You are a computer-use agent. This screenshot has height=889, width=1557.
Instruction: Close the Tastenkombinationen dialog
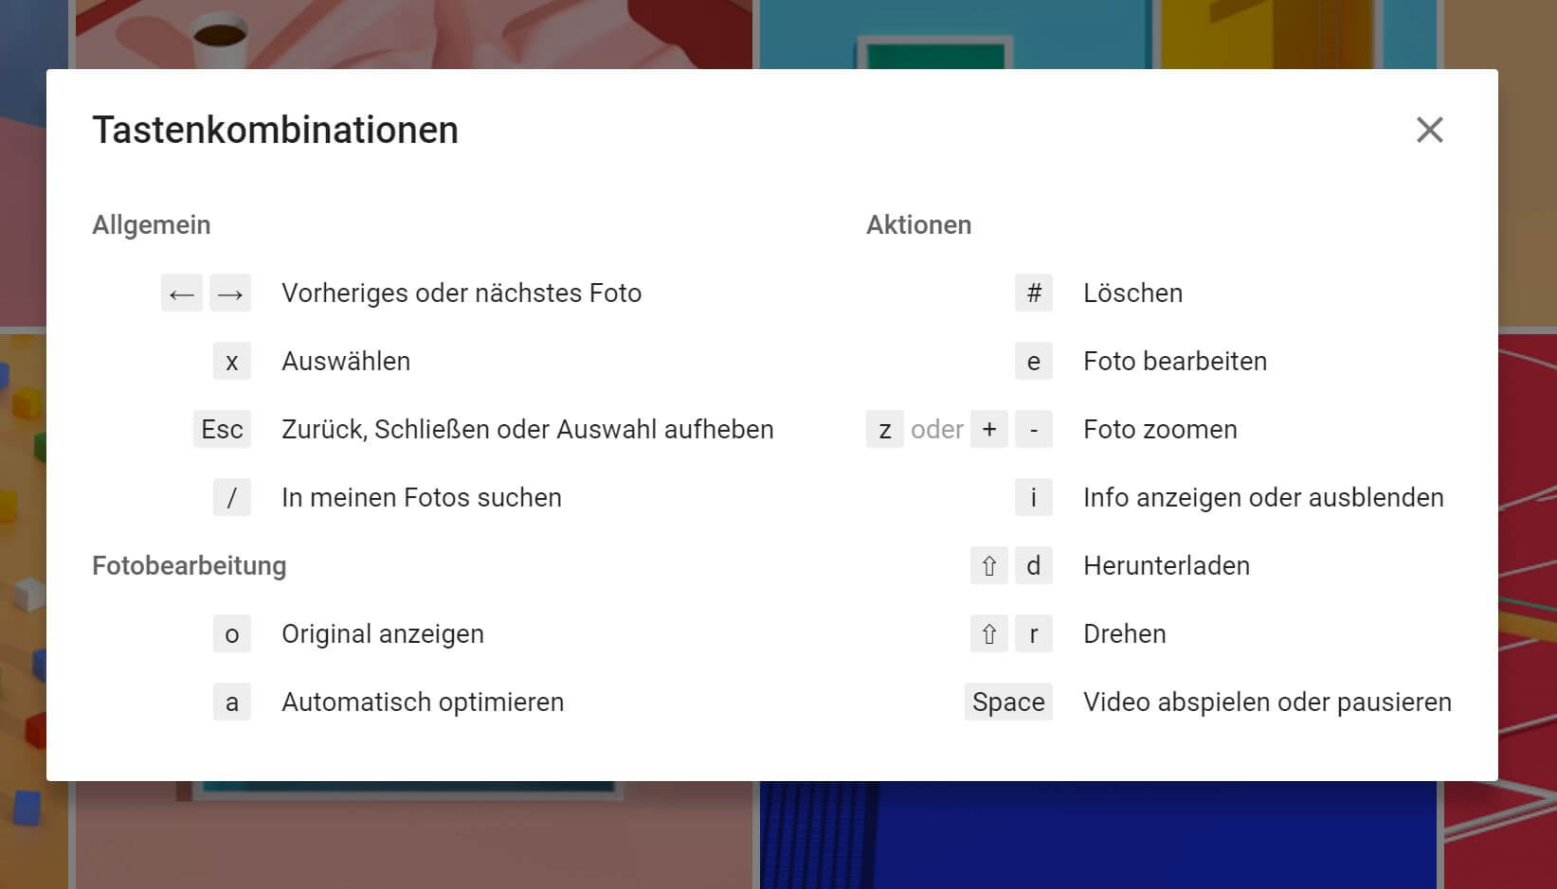(x=1429, y=130)
